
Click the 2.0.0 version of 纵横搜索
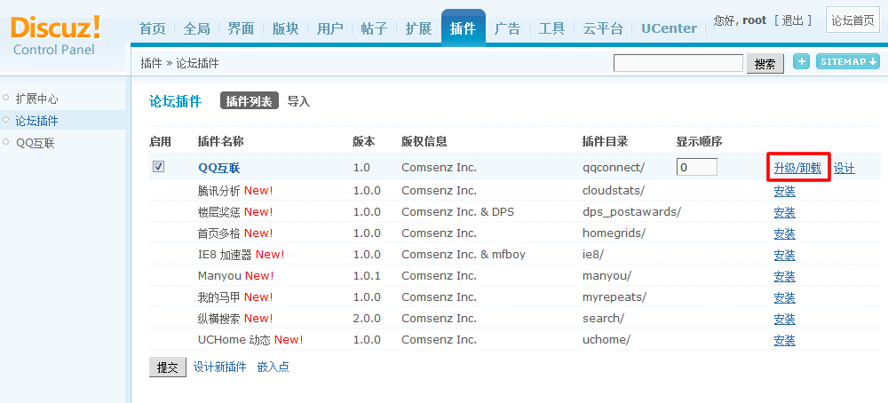pyautogui.click(x=367, y=318)
